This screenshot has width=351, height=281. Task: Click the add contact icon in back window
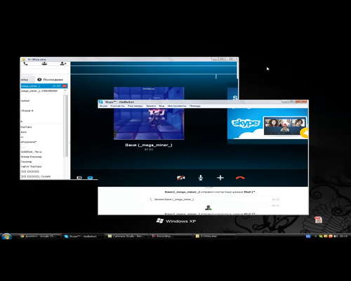pyautogui.click(x=63, y=63)
